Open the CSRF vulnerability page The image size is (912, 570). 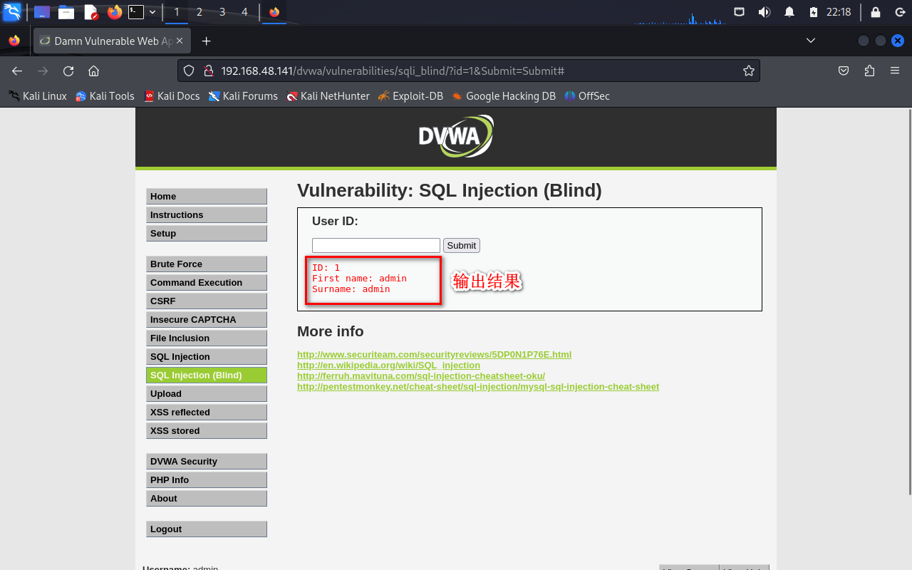point(207,301)
